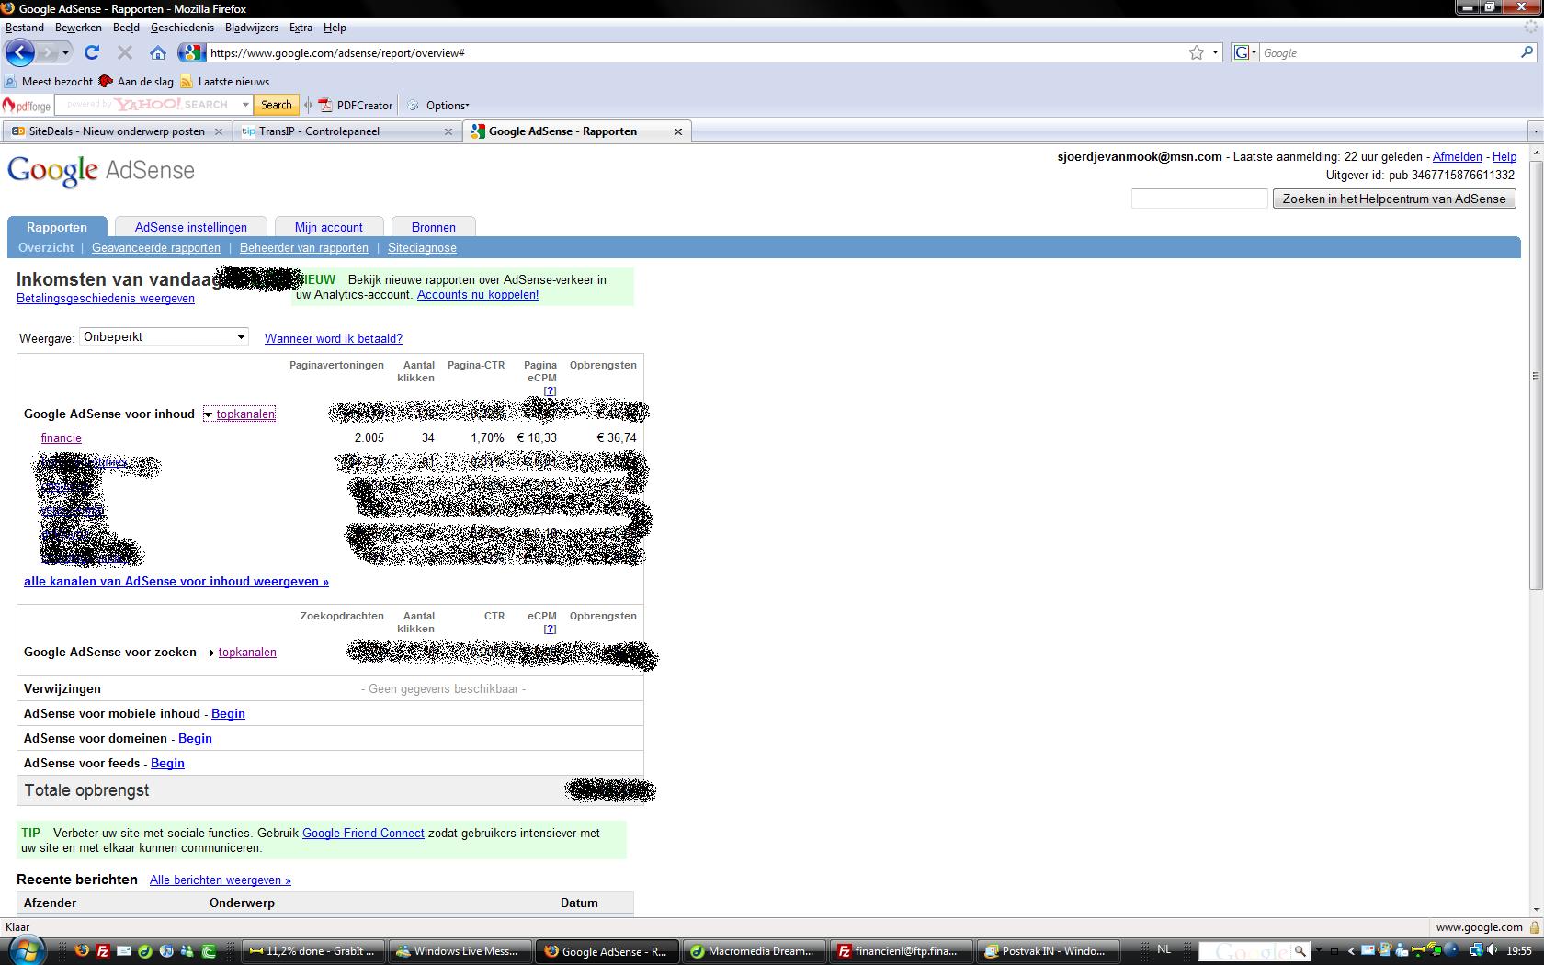
Task: Switch to the AdSense instellingen tab
Action: pos(191,227)
